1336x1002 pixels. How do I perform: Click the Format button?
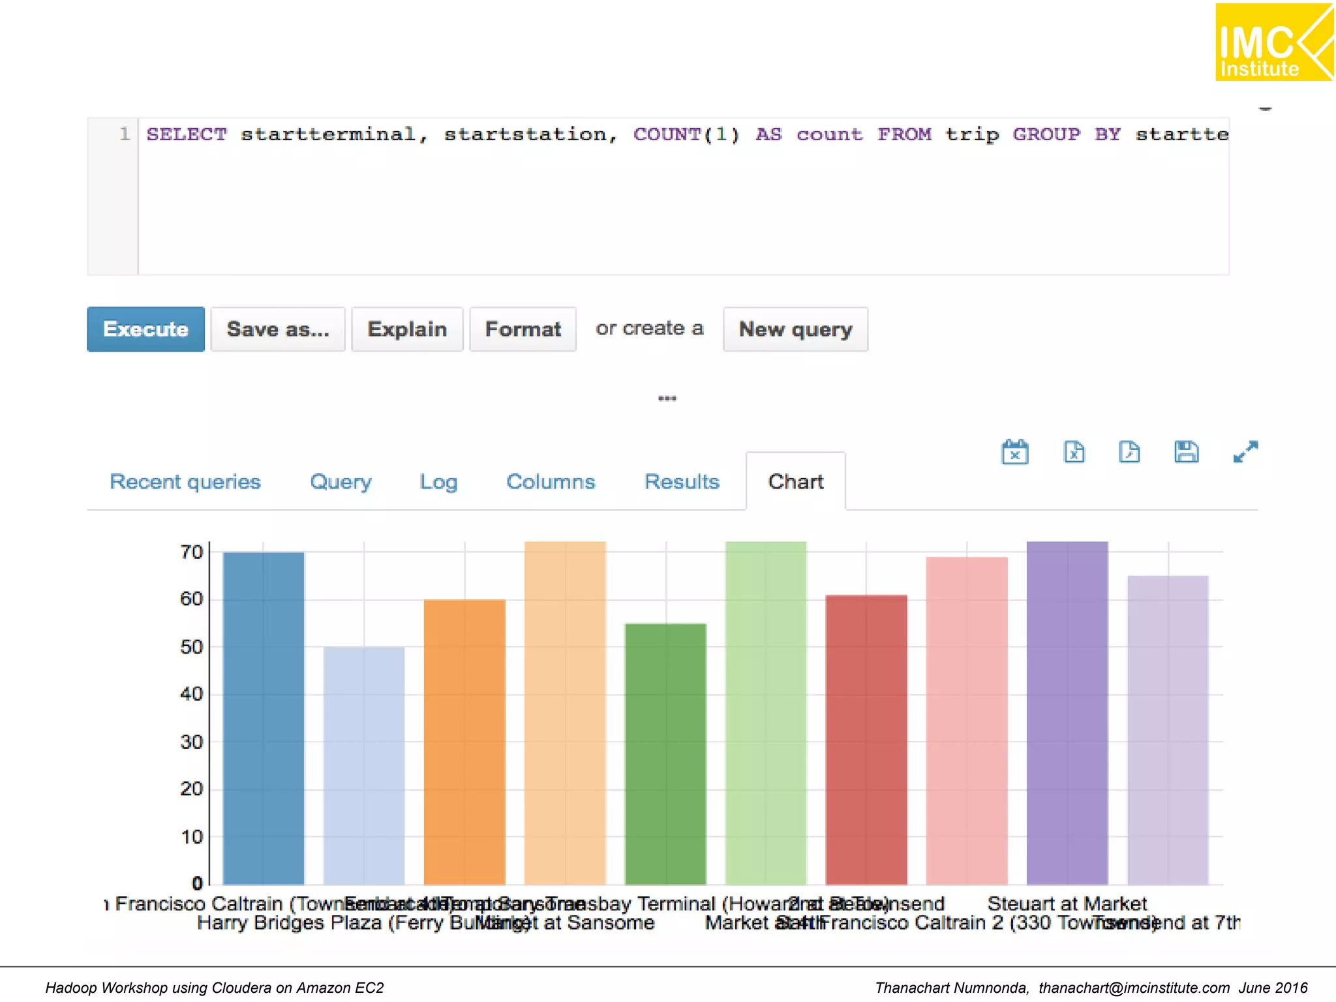[x=523, y=329]
